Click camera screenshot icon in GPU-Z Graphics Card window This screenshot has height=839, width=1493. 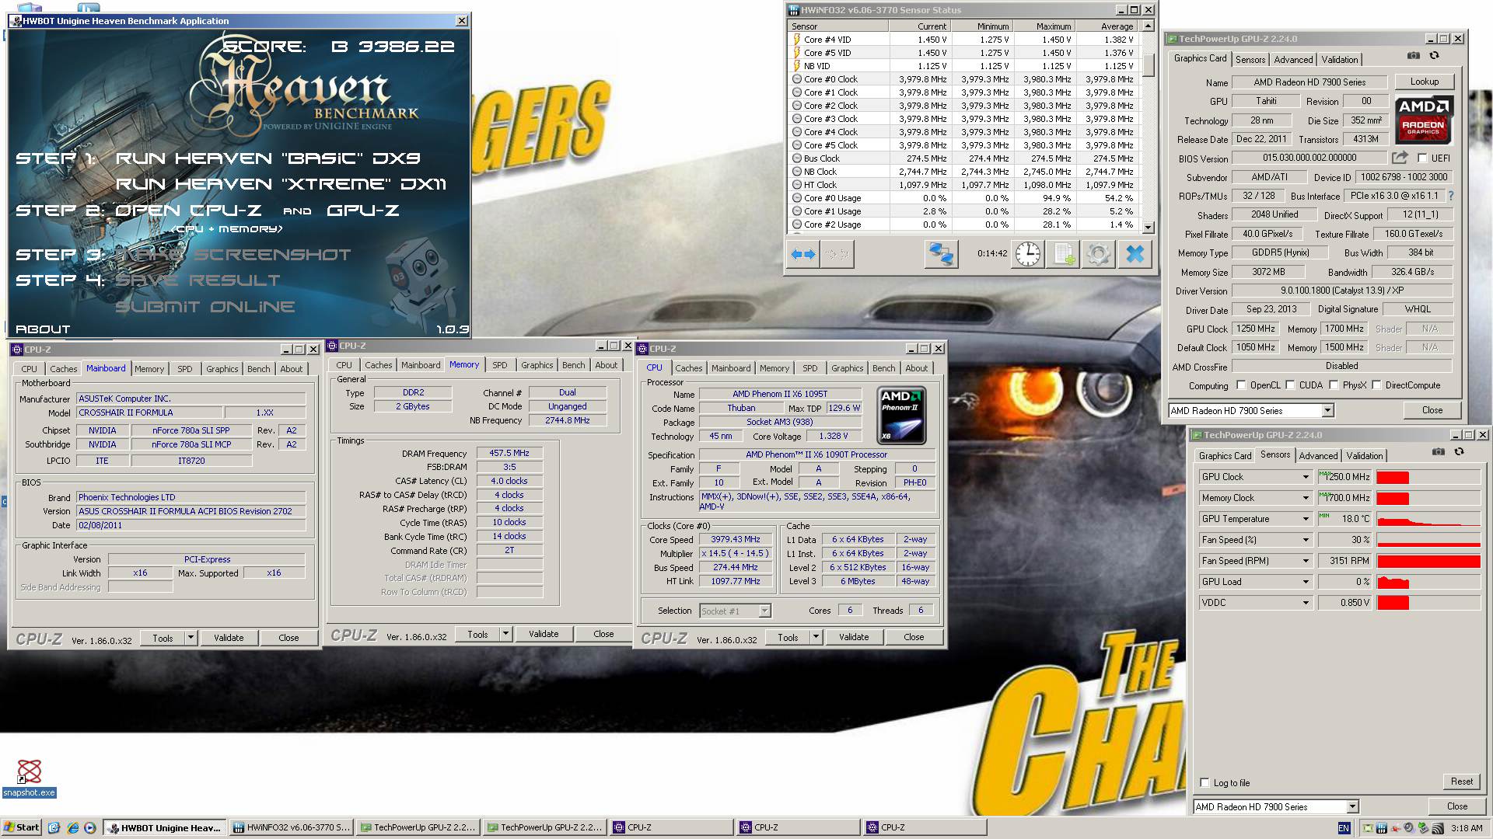point(1414,56)
